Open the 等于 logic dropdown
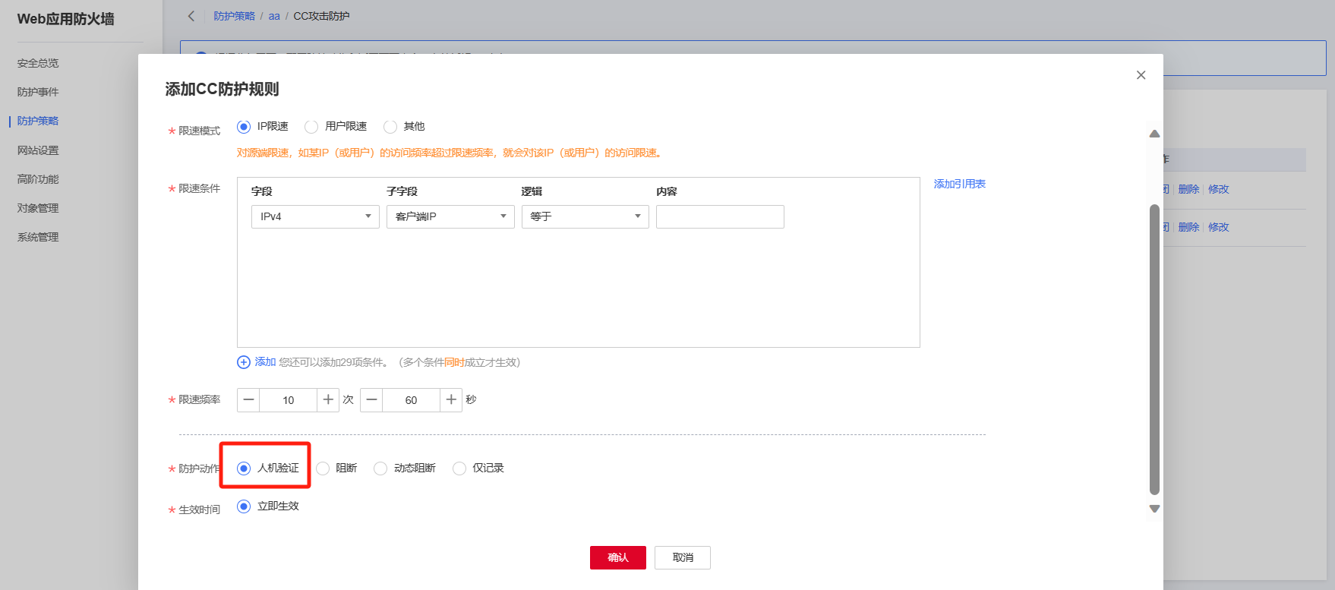 pyautogui.click(x=585, y=216)
